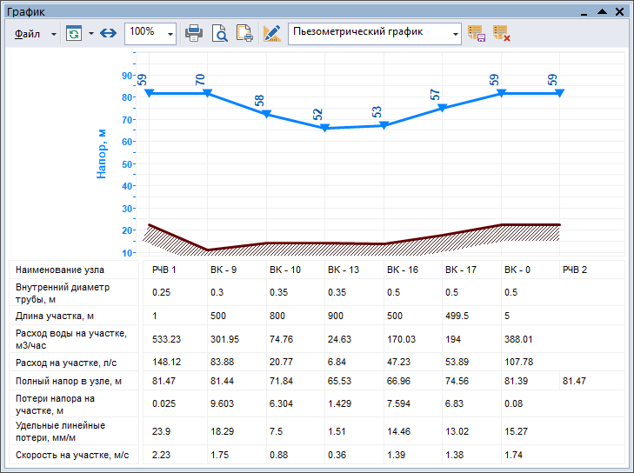The height and width of the screenshot is (473, 634).
Task: Click the print icon
Action: (194, 33)
